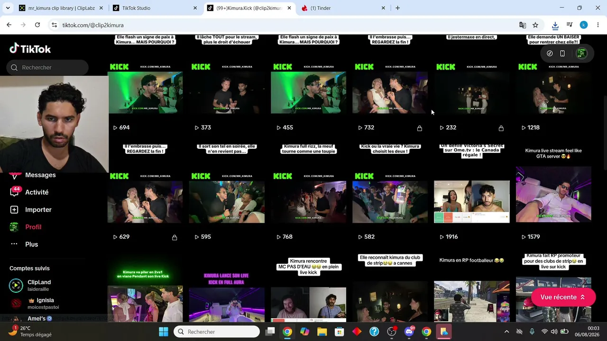Open Chrome three-dot menu

tap(598, 25)
